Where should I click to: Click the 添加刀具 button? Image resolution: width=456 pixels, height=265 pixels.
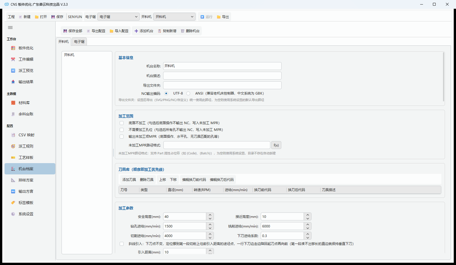point(129,180)
